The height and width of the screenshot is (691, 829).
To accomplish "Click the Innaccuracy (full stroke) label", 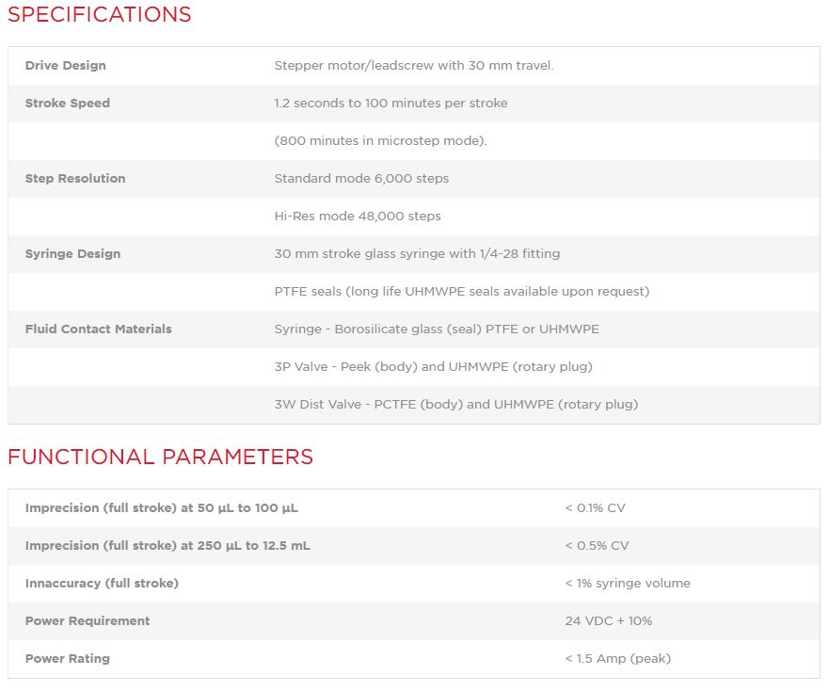I will tap(102, 584).
